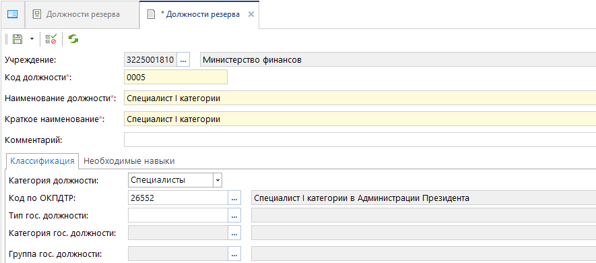Click the Тип гос. должности: label
Image resolution: width=596 pixels, height=263 pixels.
(x=48, y=216)
